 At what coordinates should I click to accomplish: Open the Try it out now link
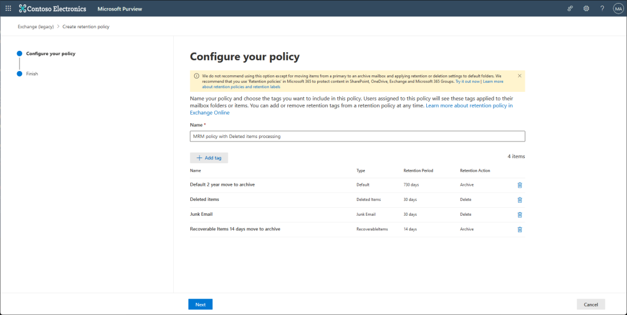click(x=467, y=82)
